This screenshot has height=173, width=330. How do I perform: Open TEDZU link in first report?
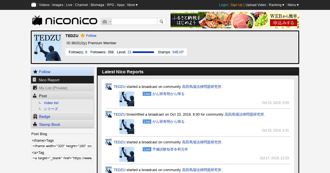tap(119, 87)
